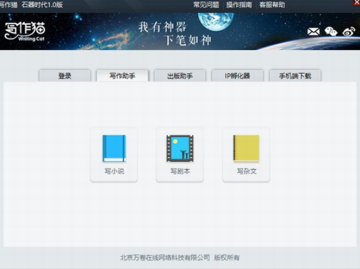360x269 pixels.
Task: Click the 北京万卷在线网络科技有限公司 footer text
Action: tap(165, 258)
